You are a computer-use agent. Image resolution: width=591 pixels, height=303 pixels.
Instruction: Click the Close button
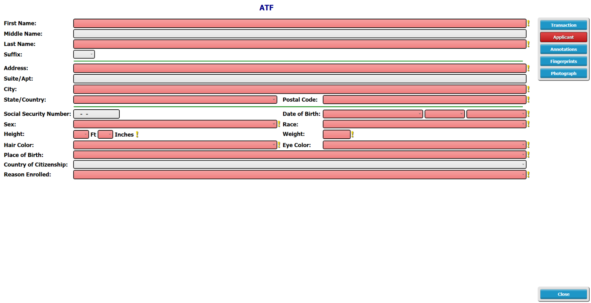[563, 294]
